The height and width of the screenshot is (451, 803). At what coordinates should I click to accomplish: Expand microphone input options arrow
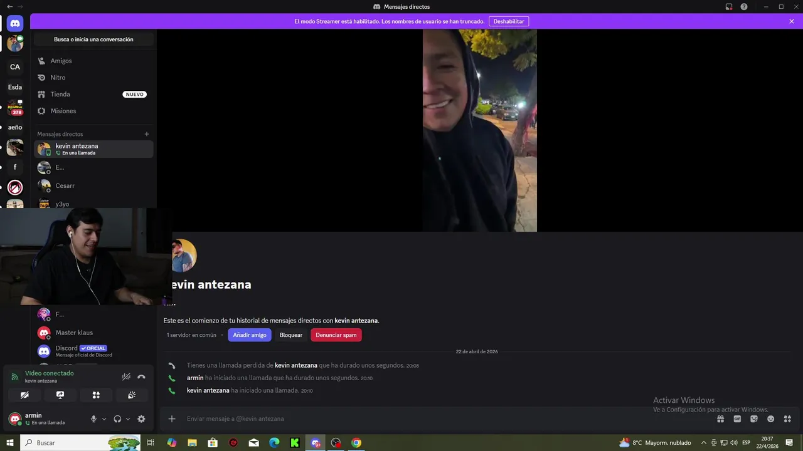coord(104,419)
